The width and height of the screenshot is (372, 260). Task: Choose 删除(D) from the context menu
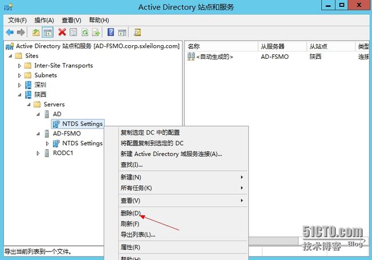coord(183,213)
